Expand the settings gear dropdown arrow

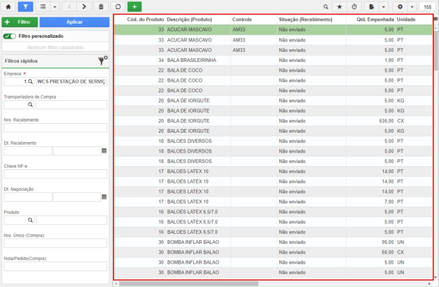(412, 7)
